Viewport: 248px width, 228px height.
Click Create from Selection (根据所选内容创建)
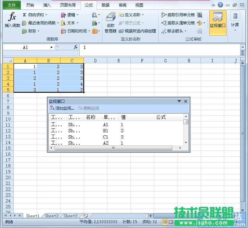[x=137, y=31]
